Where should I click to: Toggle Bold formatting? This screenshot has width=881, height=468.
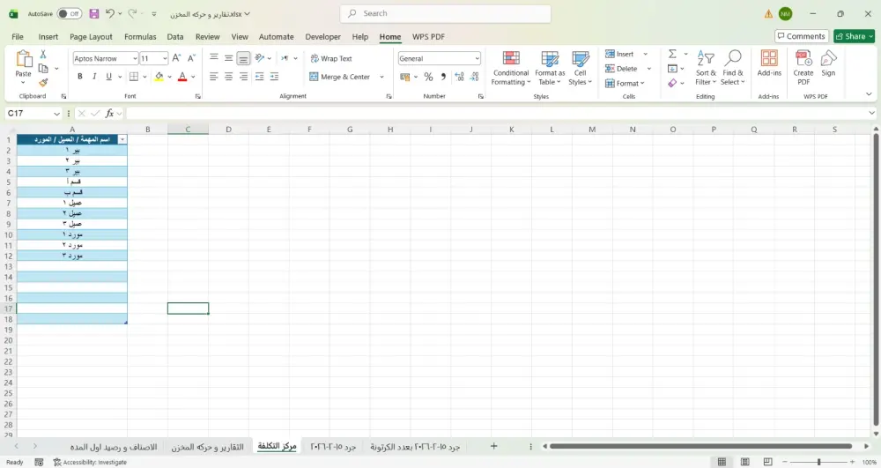click(x=80, y=77)
